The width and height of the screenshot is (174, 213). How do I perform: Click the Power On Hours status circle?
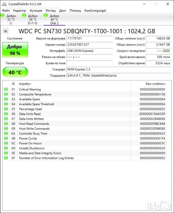tap(6, 143)
